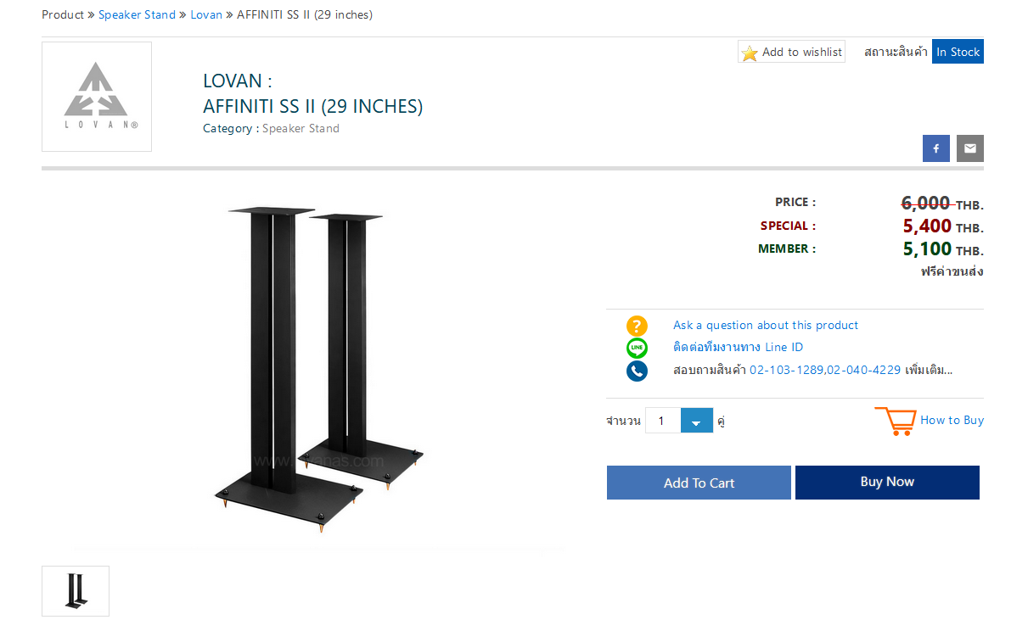1028x631 pixels.
Task: Click the wishlist star icon
Action: tap(750, 53)
